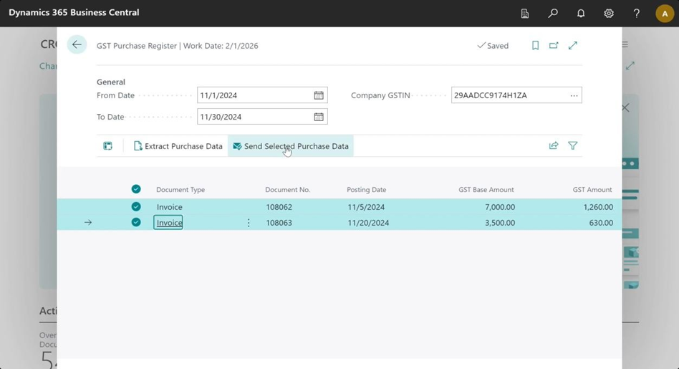Deselect the row for document 108062
The height and width of the screenshot is (369, 679).
[136, 206]
